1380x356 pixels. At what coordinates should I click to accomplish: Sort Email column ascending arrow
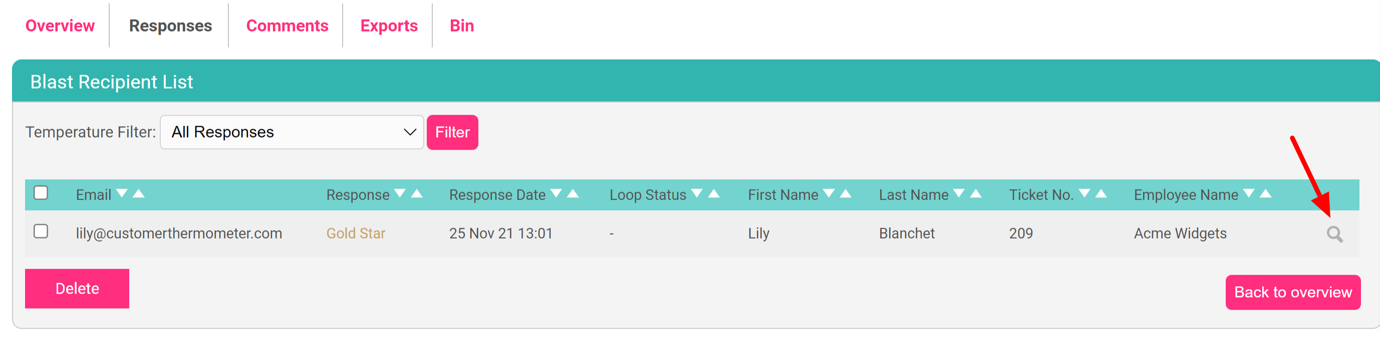(139, 193)
